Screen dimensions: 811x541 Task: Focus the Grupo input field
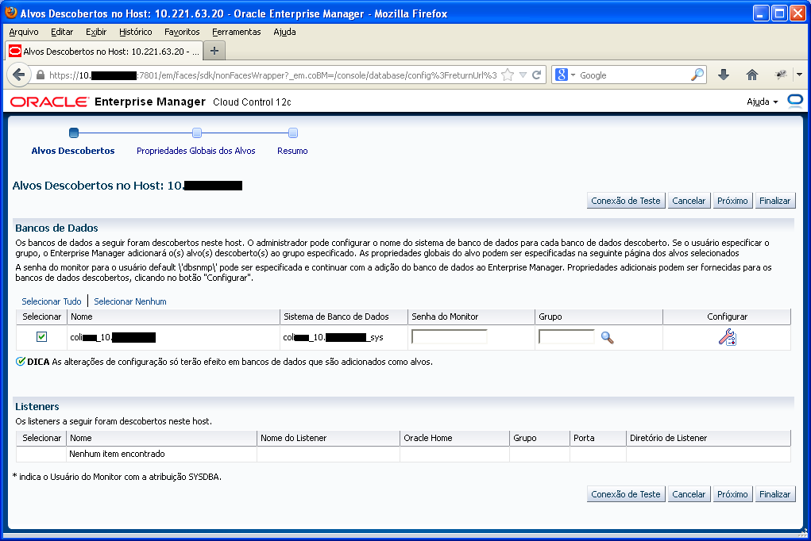[x=566, y=337]
